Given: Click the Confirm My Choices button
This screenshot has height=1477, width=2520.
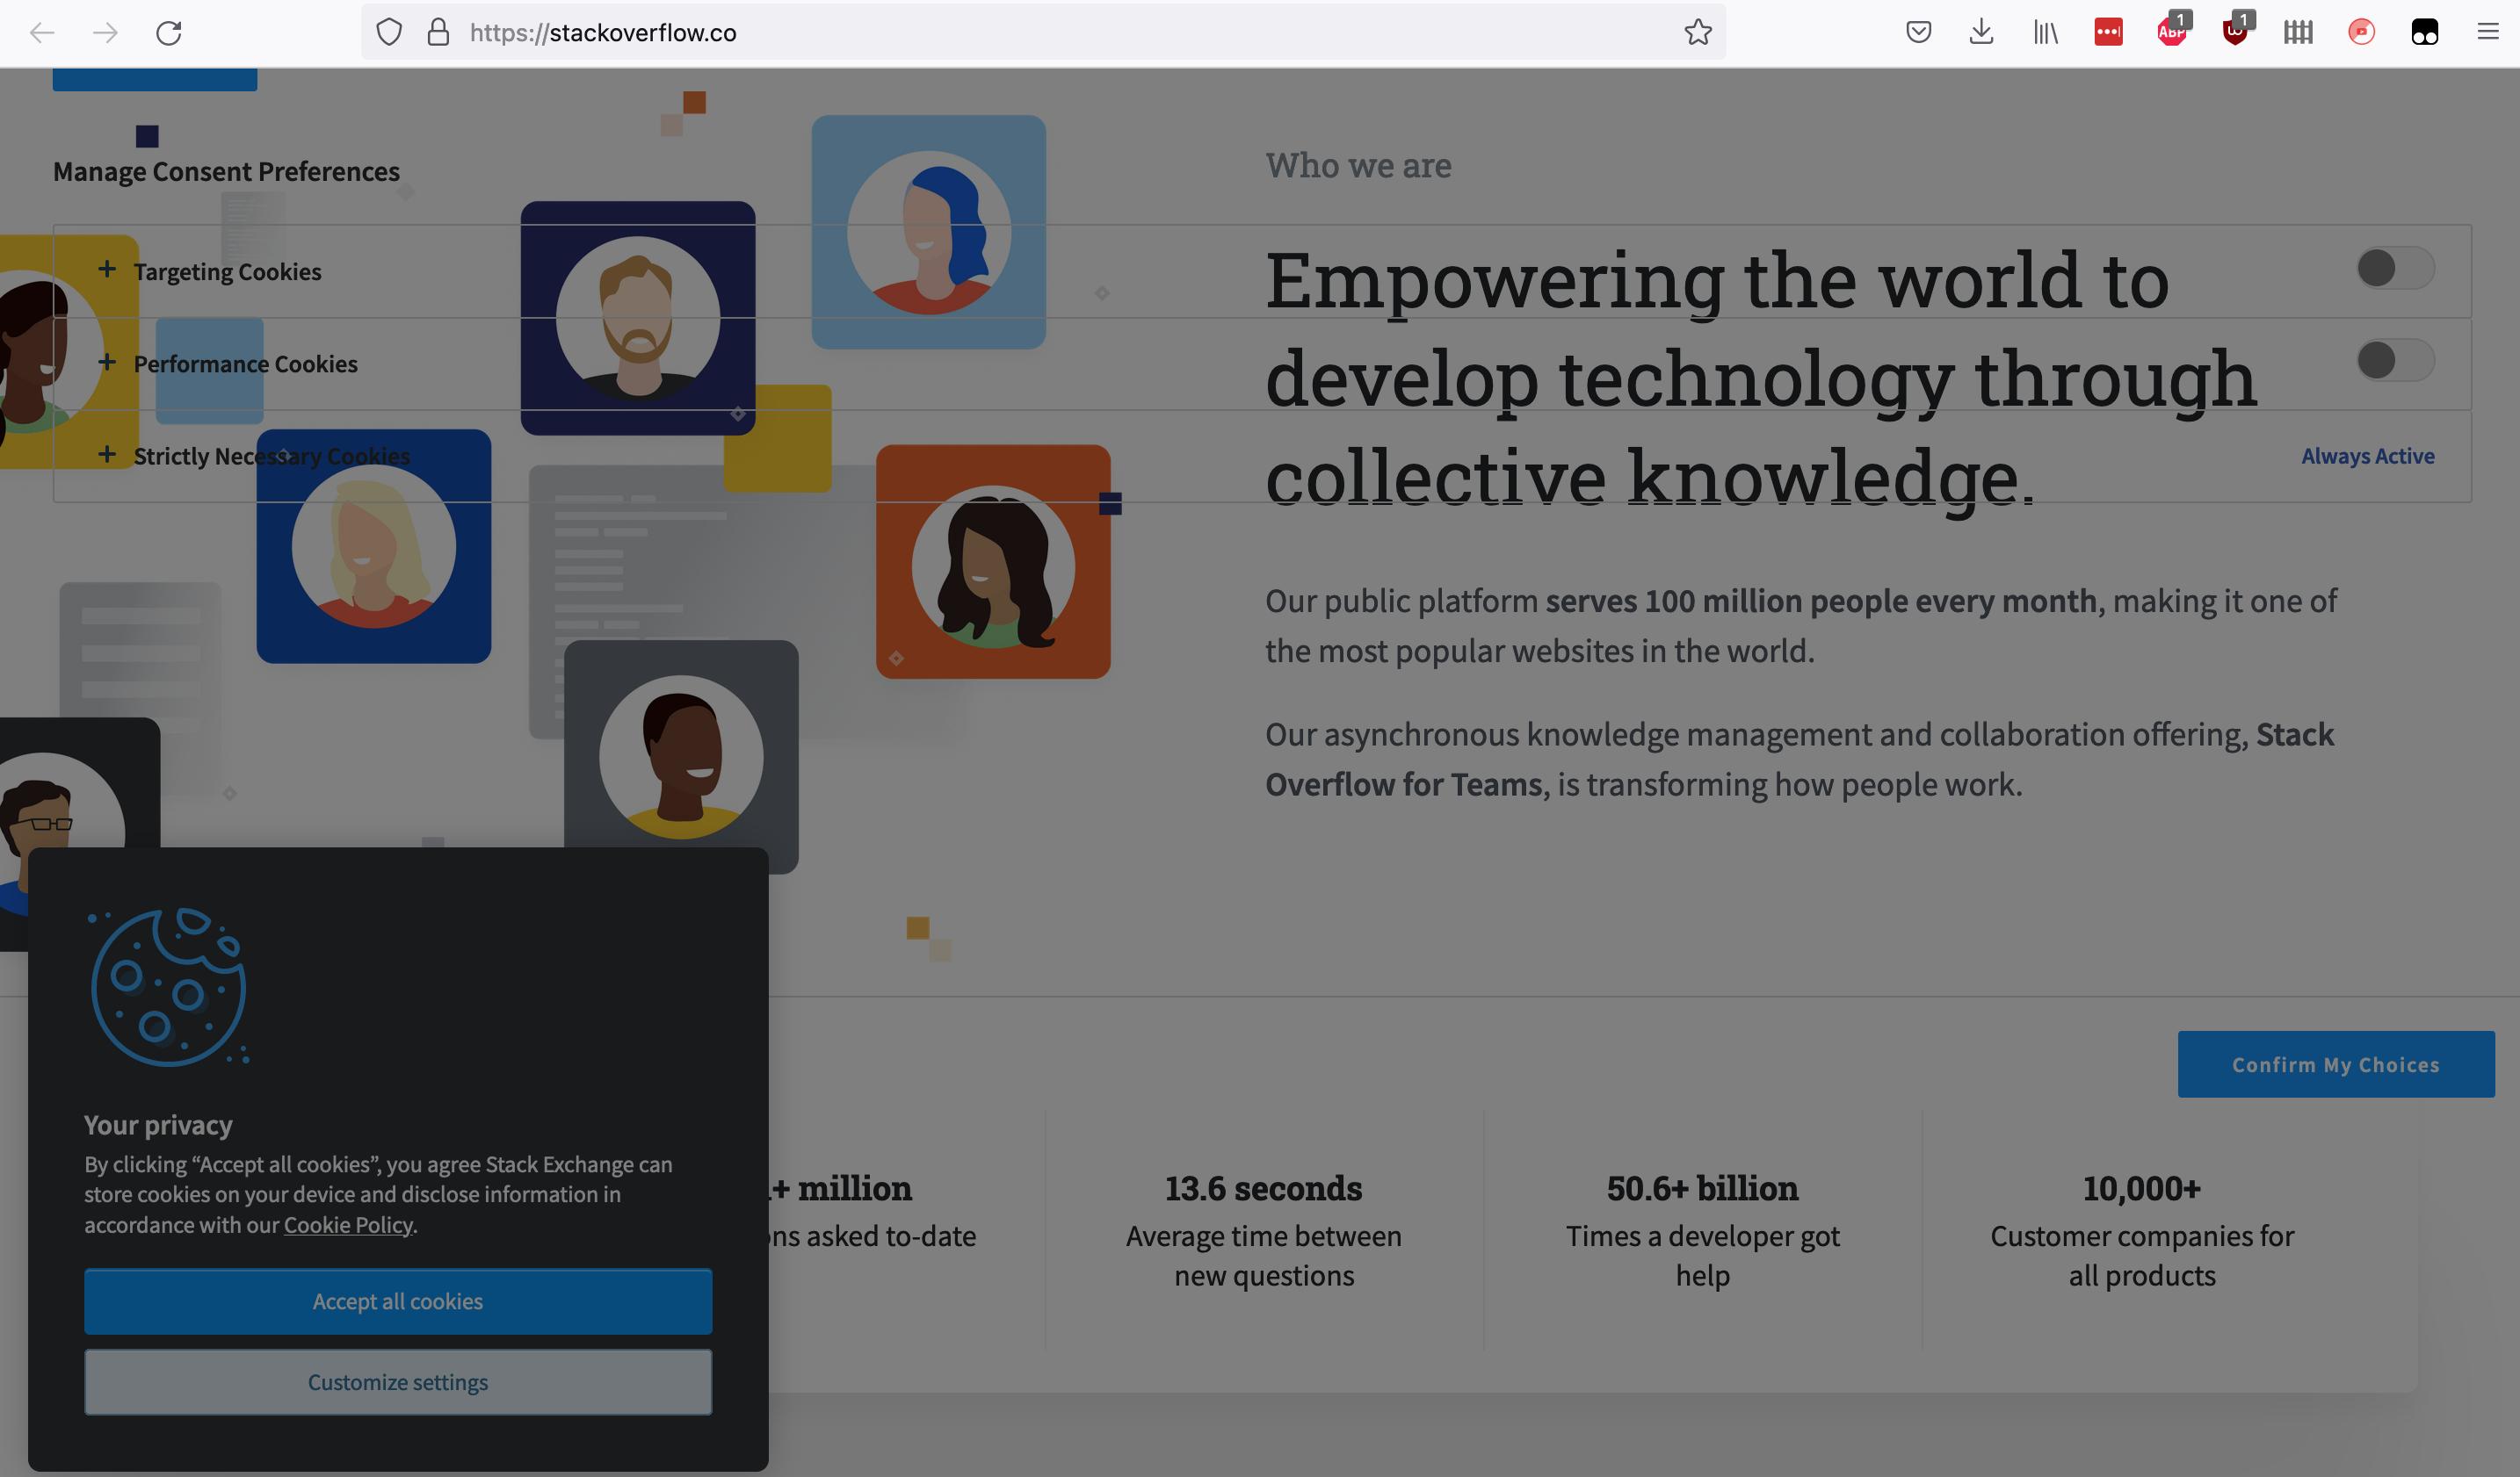Looking at the screenshot, I should [2335, 1062].
